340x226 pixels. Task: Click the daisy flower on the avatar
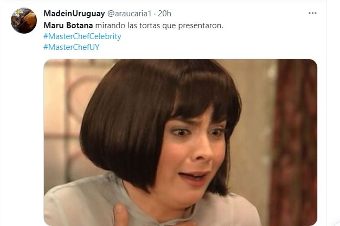pyautogui.click(x=20, y=12)
